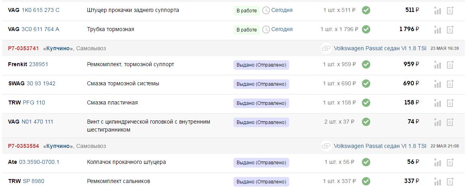
Task: Click the clock icon in the 1K0 615 273 C row
Action: point(266,10)
